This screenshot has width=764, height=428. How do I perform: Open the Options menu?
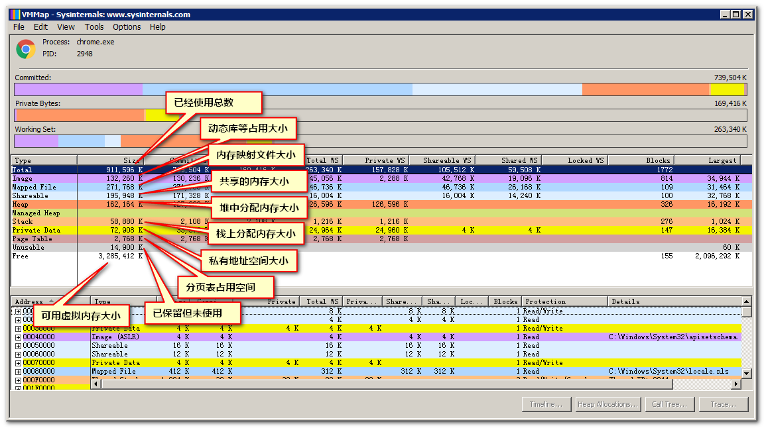pyautogui.click(x=127, y=27)
